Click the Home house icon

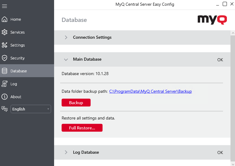(5, 19)
